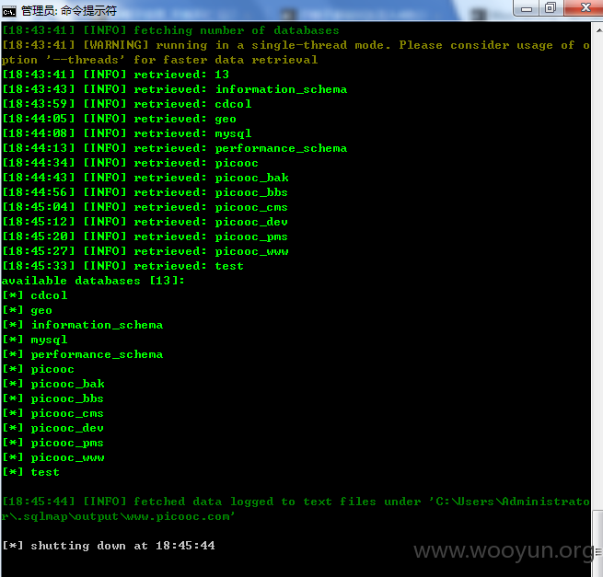Click 'retrieved: geo' log line
The image size is (603, 577).
(x=119, y=119)
